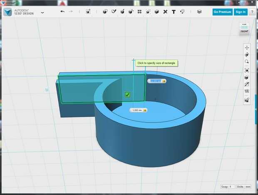
Task: Open the Sketch tool
Action: (x=114, y=12)
